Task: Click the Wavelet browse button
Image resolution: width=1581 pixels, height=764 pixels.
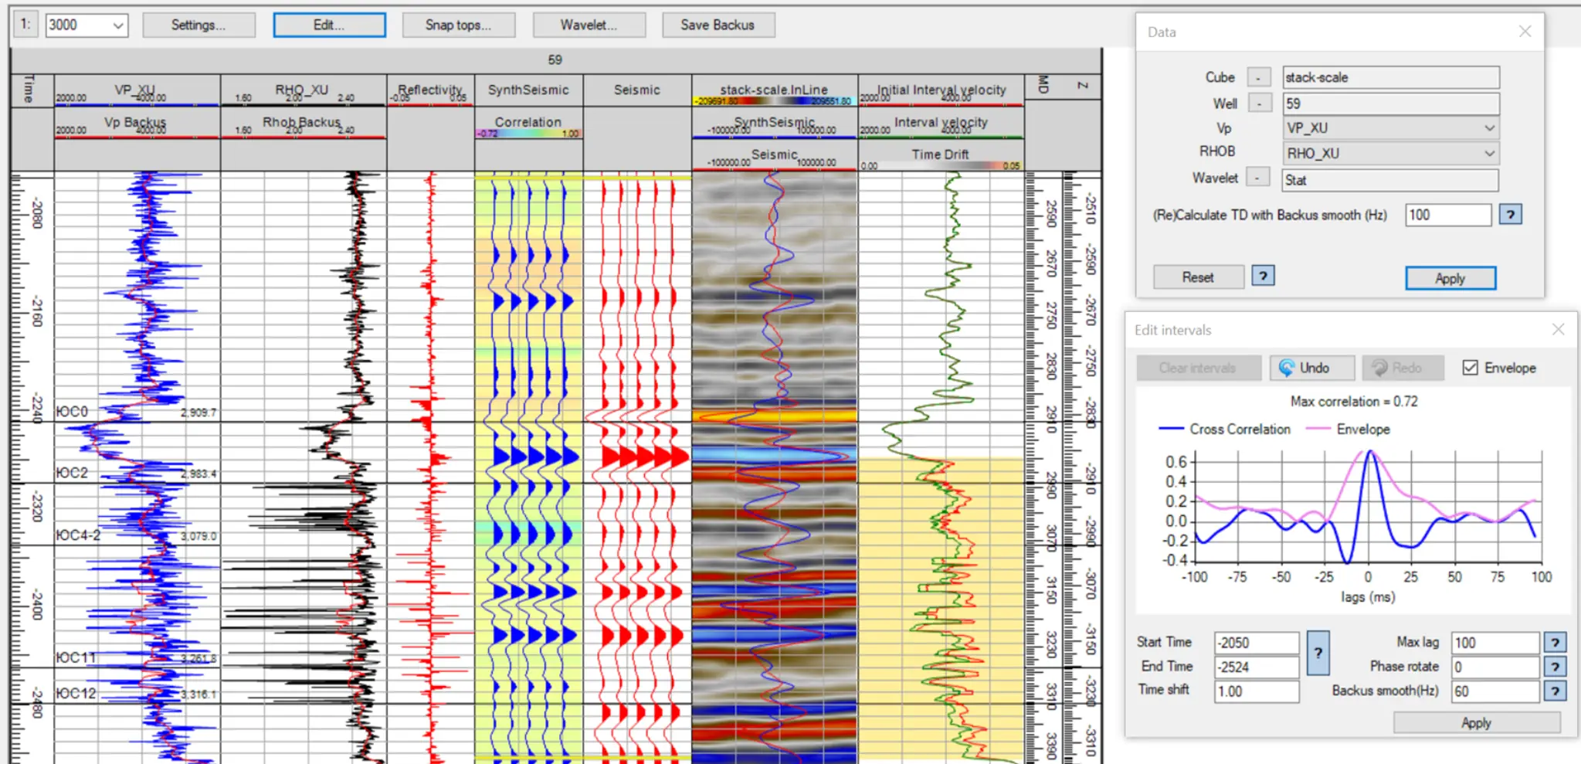Action: pyautogui.click(x=1259, y=178)
